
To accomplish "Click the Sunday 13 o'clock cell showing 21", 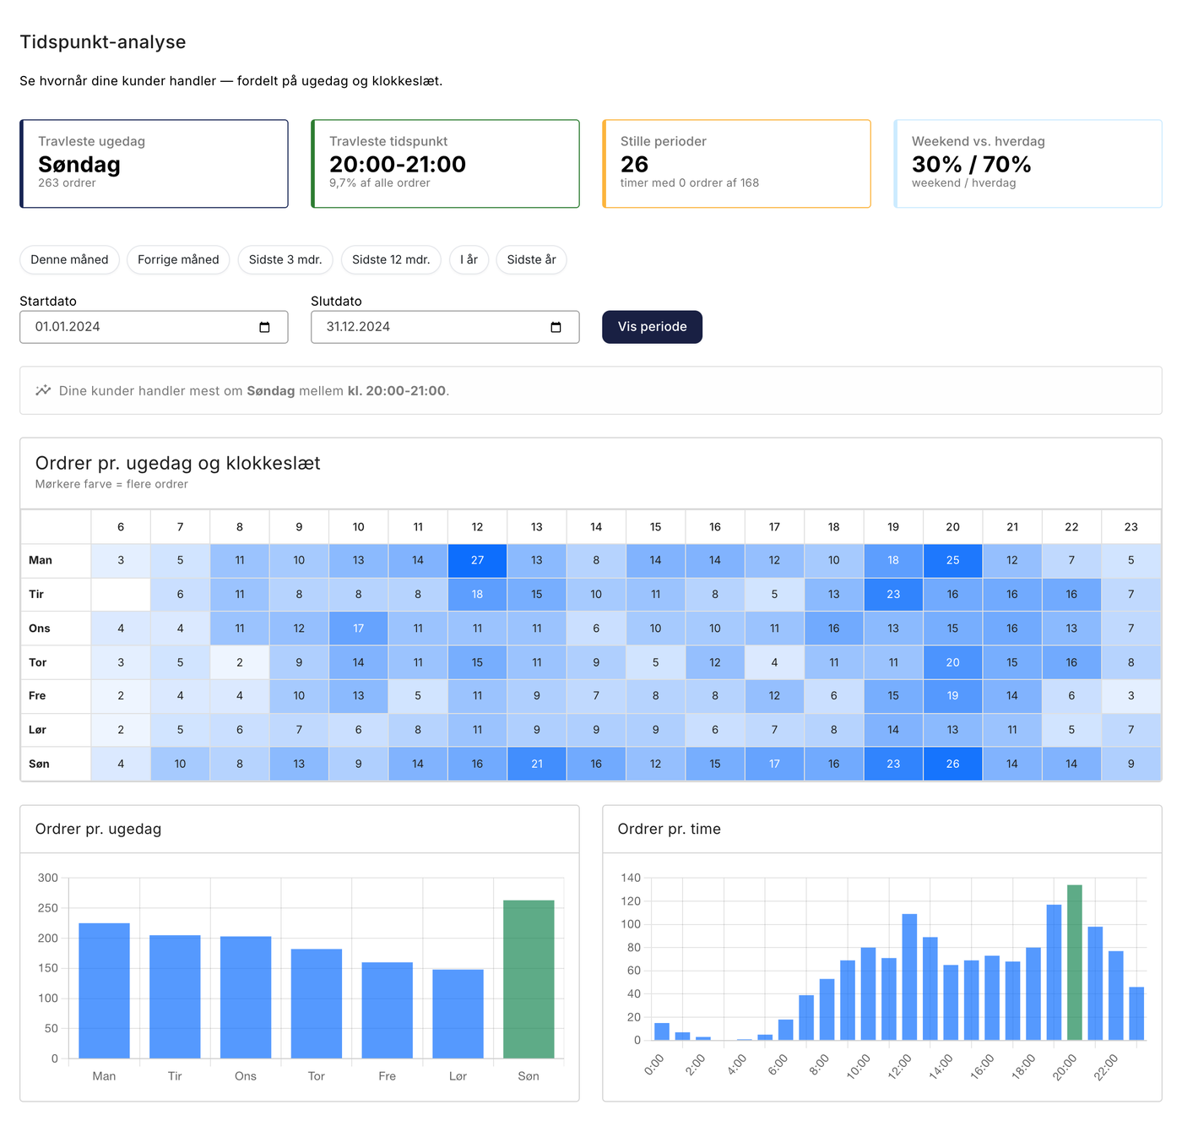I will 537,764.
